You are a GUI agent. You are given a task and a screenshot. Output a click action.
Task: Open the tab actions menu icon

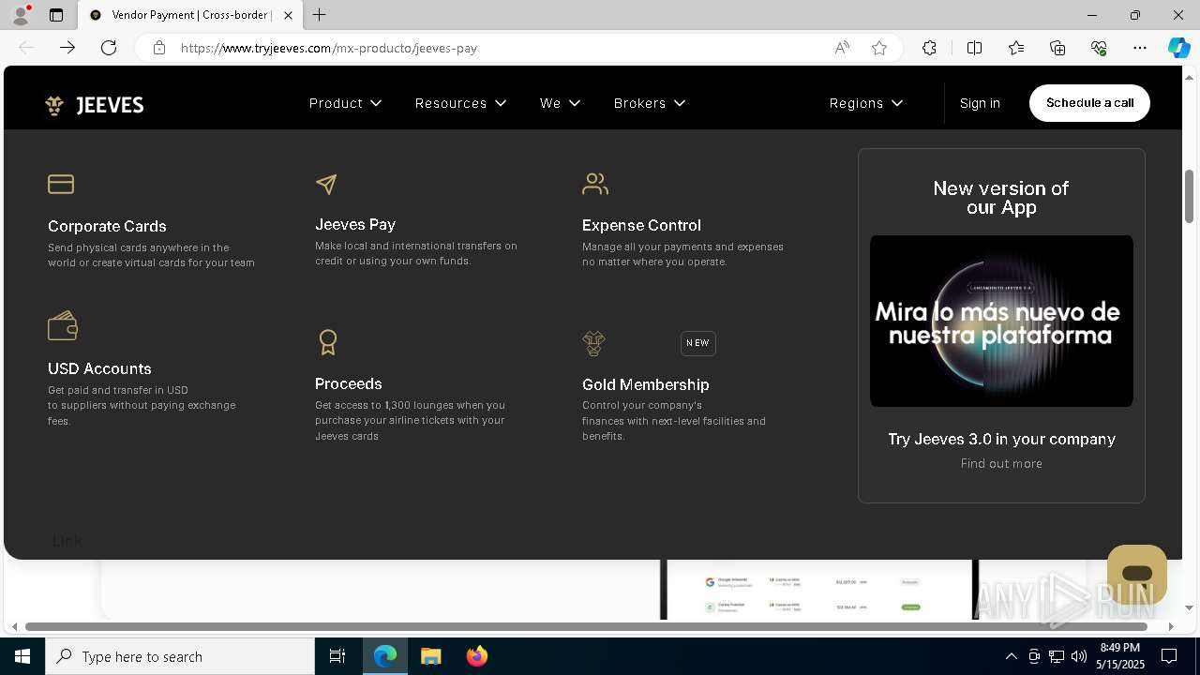[56, 15]
